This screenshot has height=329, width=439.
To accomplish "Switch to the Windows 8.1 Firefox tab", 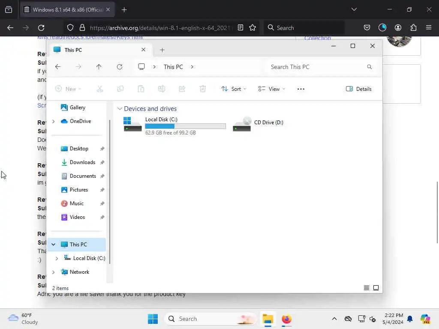I will pyautogui.click(x=67, y=10).
